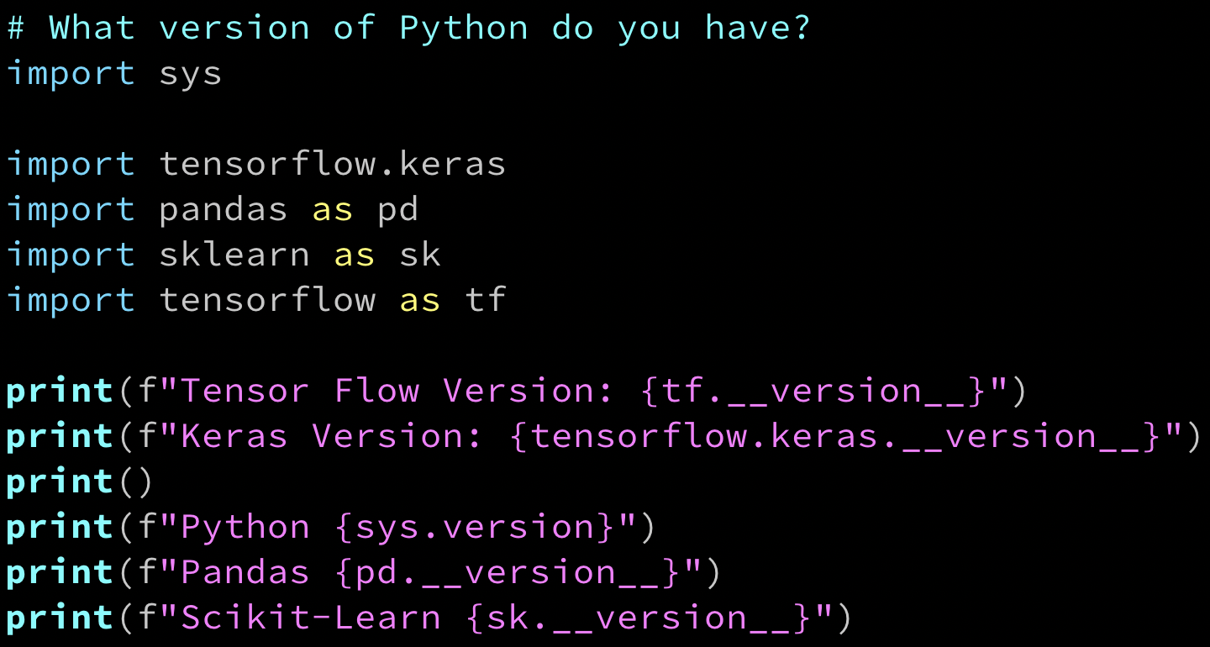Click the as sk alias keyword
The image size is (1210, 647).
(x=354, y=255)
